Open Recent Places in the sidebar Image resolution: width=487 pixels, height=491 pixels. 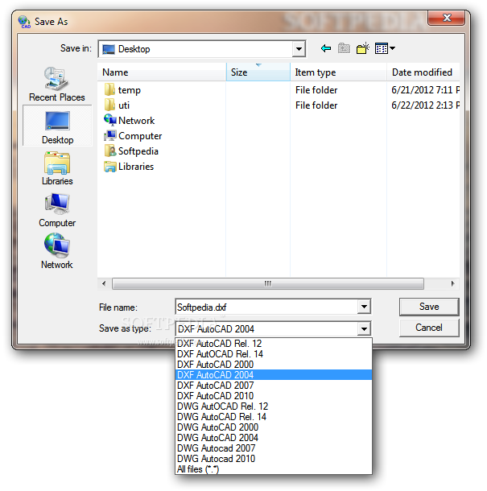pyautogui.click(x=56, y=84)
